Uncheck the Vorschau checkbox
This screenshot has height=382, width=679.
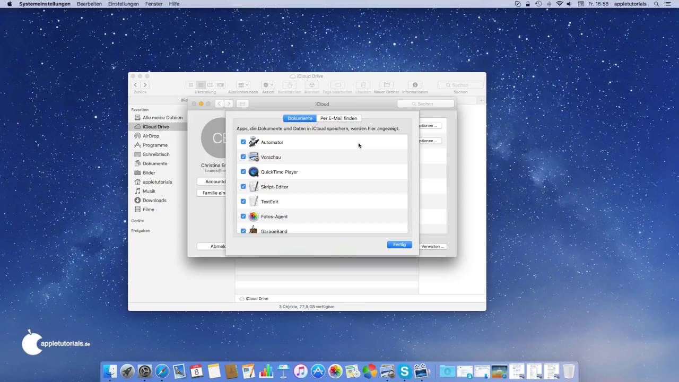[x=243, y=157]
